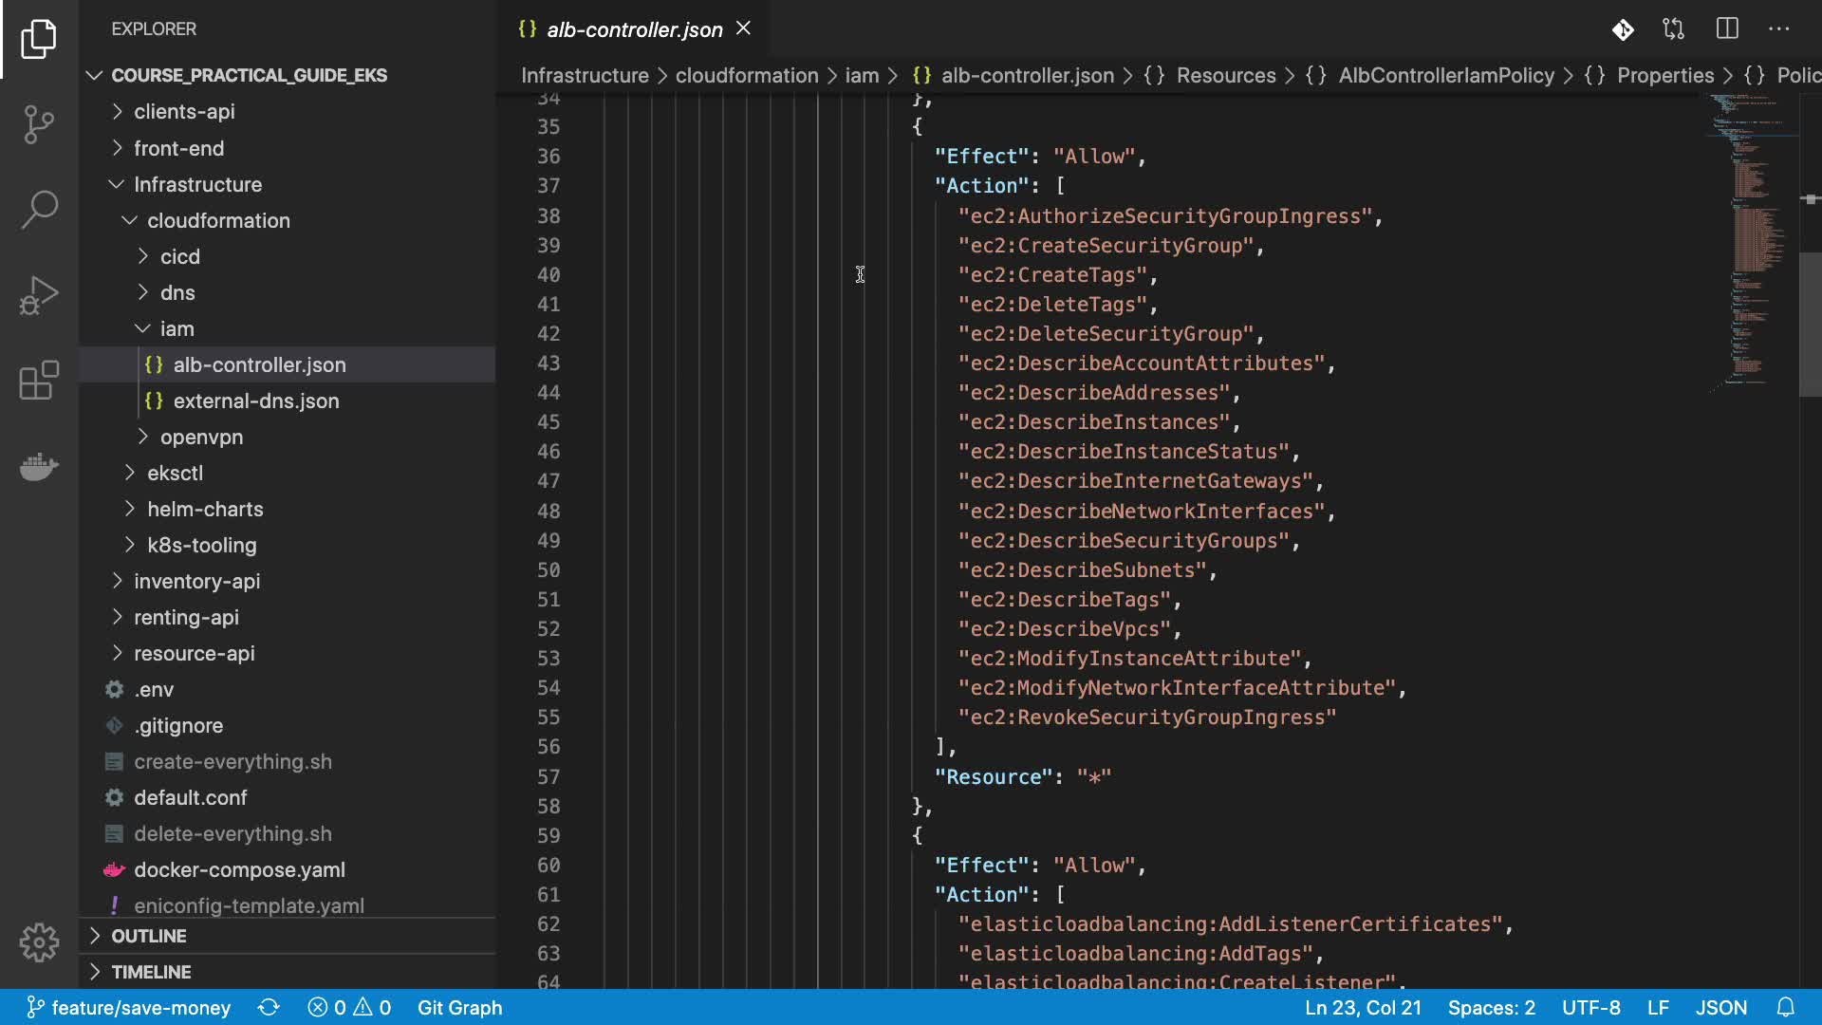The image size is (1822, 1025).
Task: Open Changes compare icon in editor toolbar
Action: click(x=1674, y=29)
